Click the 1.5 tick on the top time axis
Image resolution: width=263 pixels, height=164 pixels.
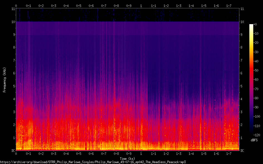[204, 6]
